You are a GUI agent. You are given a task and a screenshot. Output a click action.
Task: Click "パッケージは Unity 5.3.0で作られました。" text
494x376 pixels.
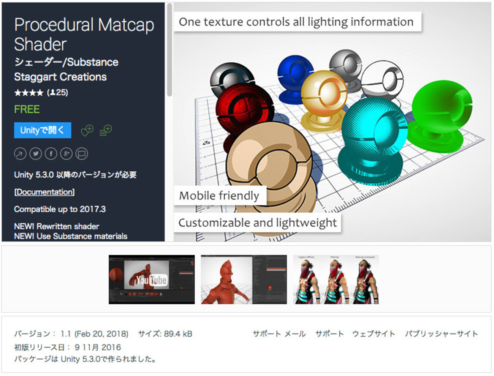coord(85,359)
